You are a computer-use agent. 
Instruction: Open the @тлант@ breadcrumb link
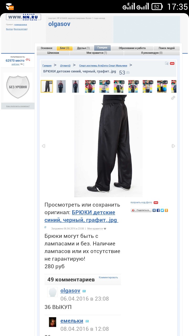click(x=65, y=66)
